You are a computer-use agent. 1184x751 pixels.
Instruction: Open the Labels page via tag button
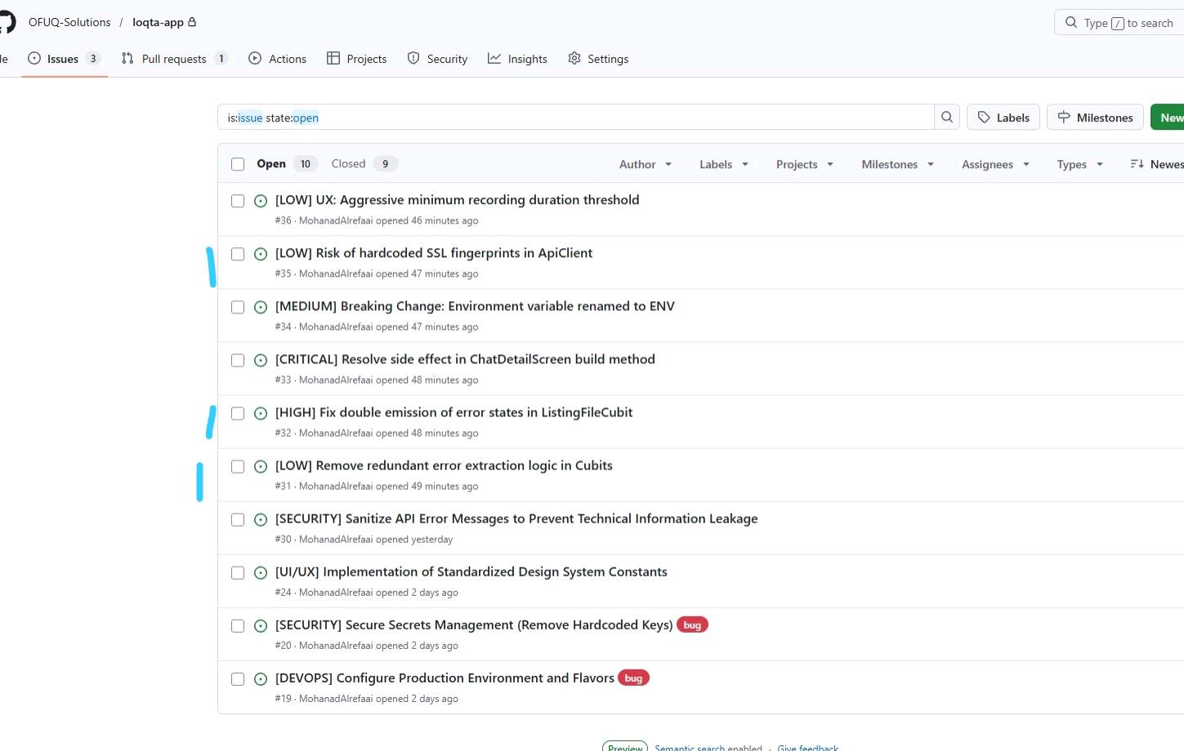[x=1003, y=118]
